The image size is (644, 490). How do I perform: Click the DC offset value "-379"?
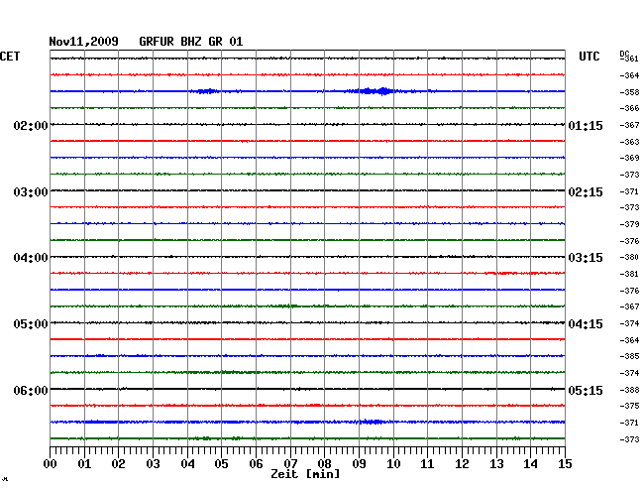[x=629, y=224]
